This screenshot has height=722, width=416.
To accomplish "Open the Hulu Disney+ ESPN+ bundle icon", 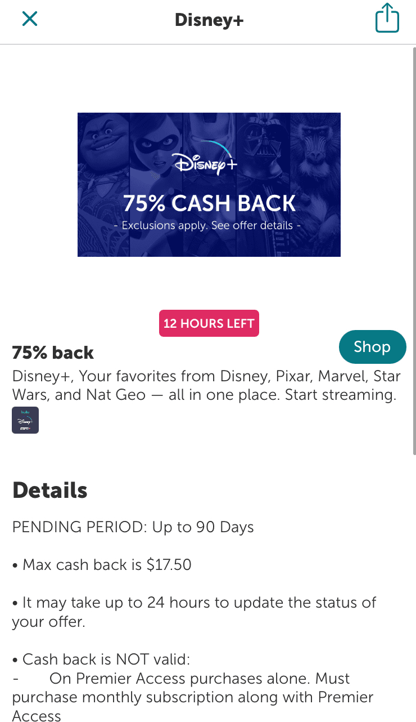I will (x=25, y=420).
